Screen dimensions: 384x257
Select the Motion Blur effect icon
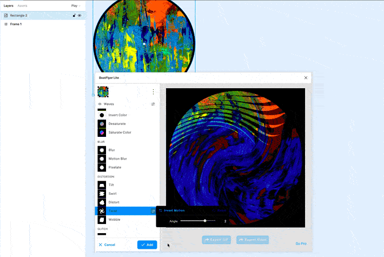click(x=102, y=159)
